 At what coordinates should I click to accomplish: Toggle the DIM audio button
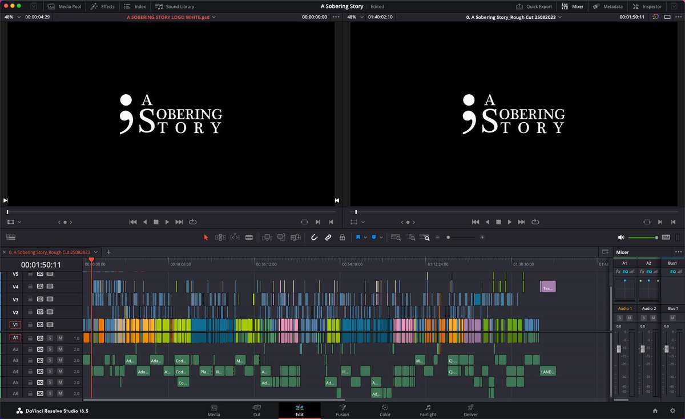tap(666, 237)
